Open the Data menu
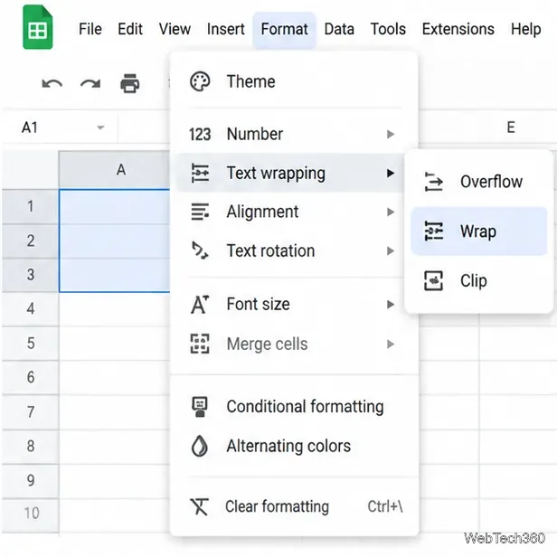Screen dimensions: 557x557 click(x=339, y=29)
